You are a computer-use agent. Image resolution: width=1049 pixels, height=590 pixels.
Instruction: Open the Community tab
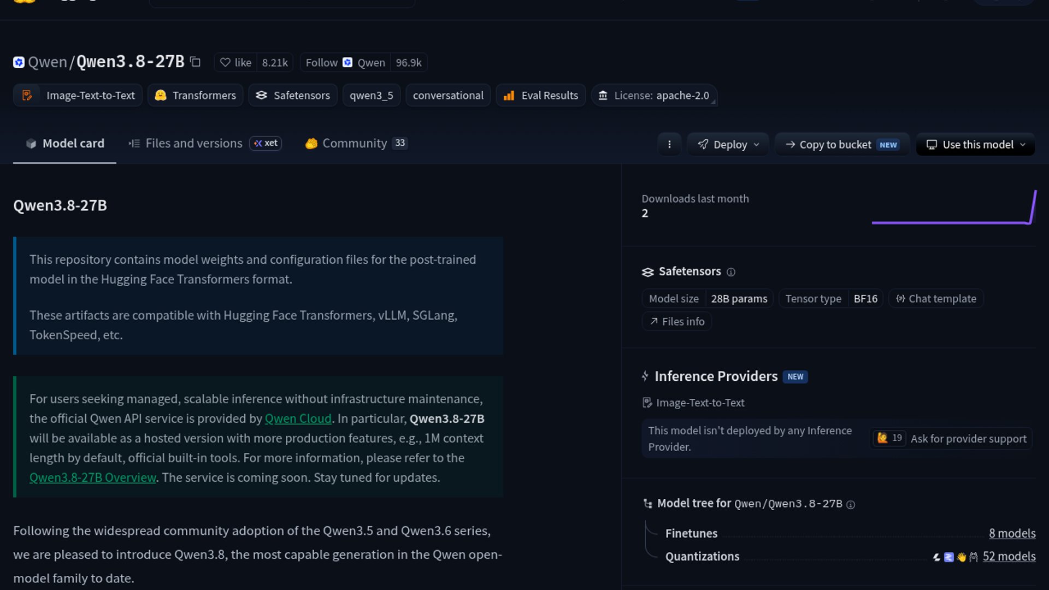tap(356, 144)
